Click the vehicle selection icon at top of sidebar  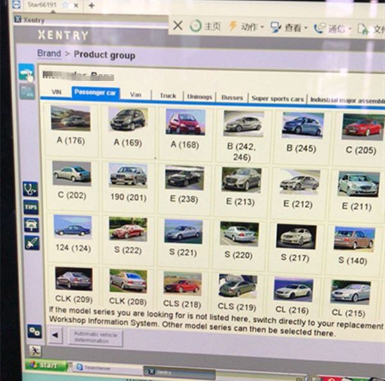coord(26,74)
